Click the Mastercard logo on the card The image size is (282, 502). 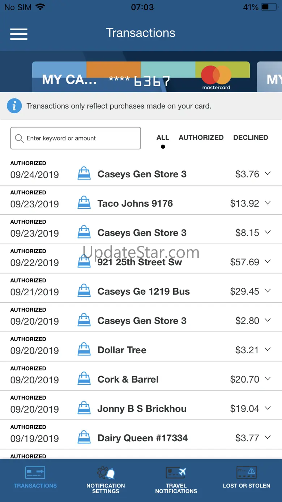click(216, 77)
